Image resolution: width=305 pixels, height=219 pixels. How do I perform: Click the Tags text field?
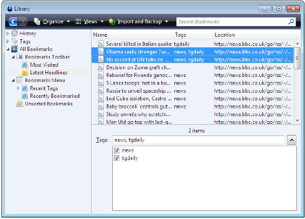click(x=198, y=140)
